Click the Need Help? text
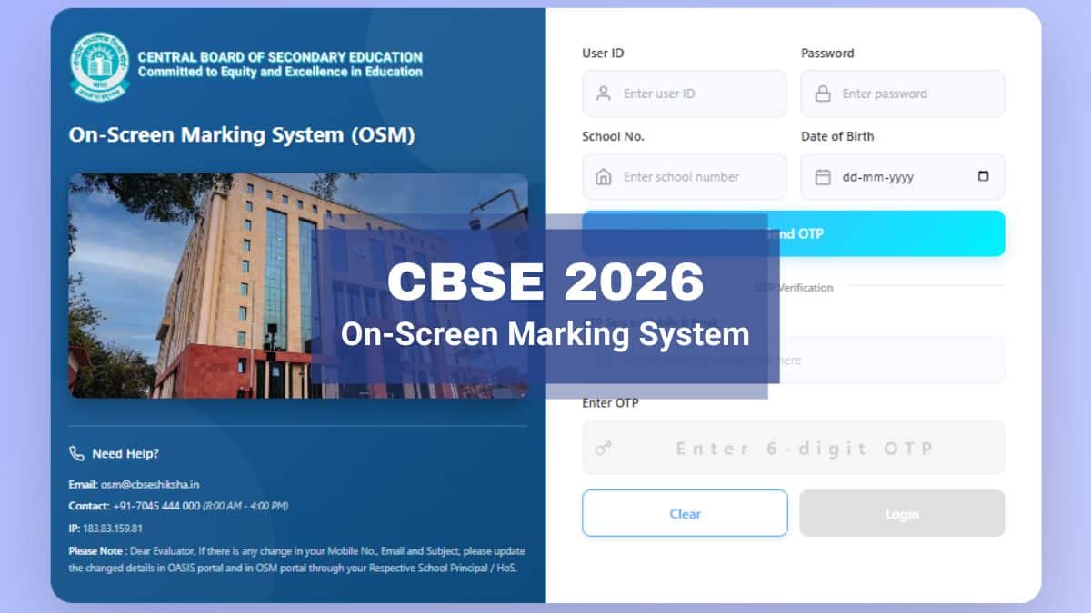The image size is (1091, 613). [x=124, y=453]
